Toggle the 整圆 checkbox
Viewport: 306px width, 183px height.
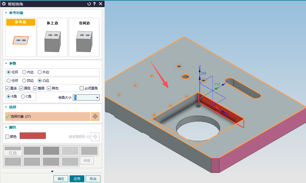[35, 88]
